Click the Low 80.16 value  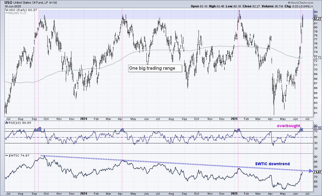tap(233, 6)
